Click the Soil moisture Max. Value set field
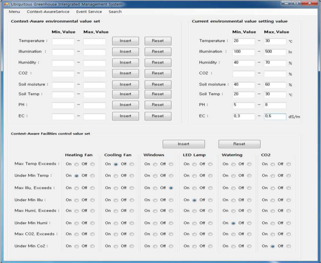This screenshot has width=321, height=263. [94, 85]
